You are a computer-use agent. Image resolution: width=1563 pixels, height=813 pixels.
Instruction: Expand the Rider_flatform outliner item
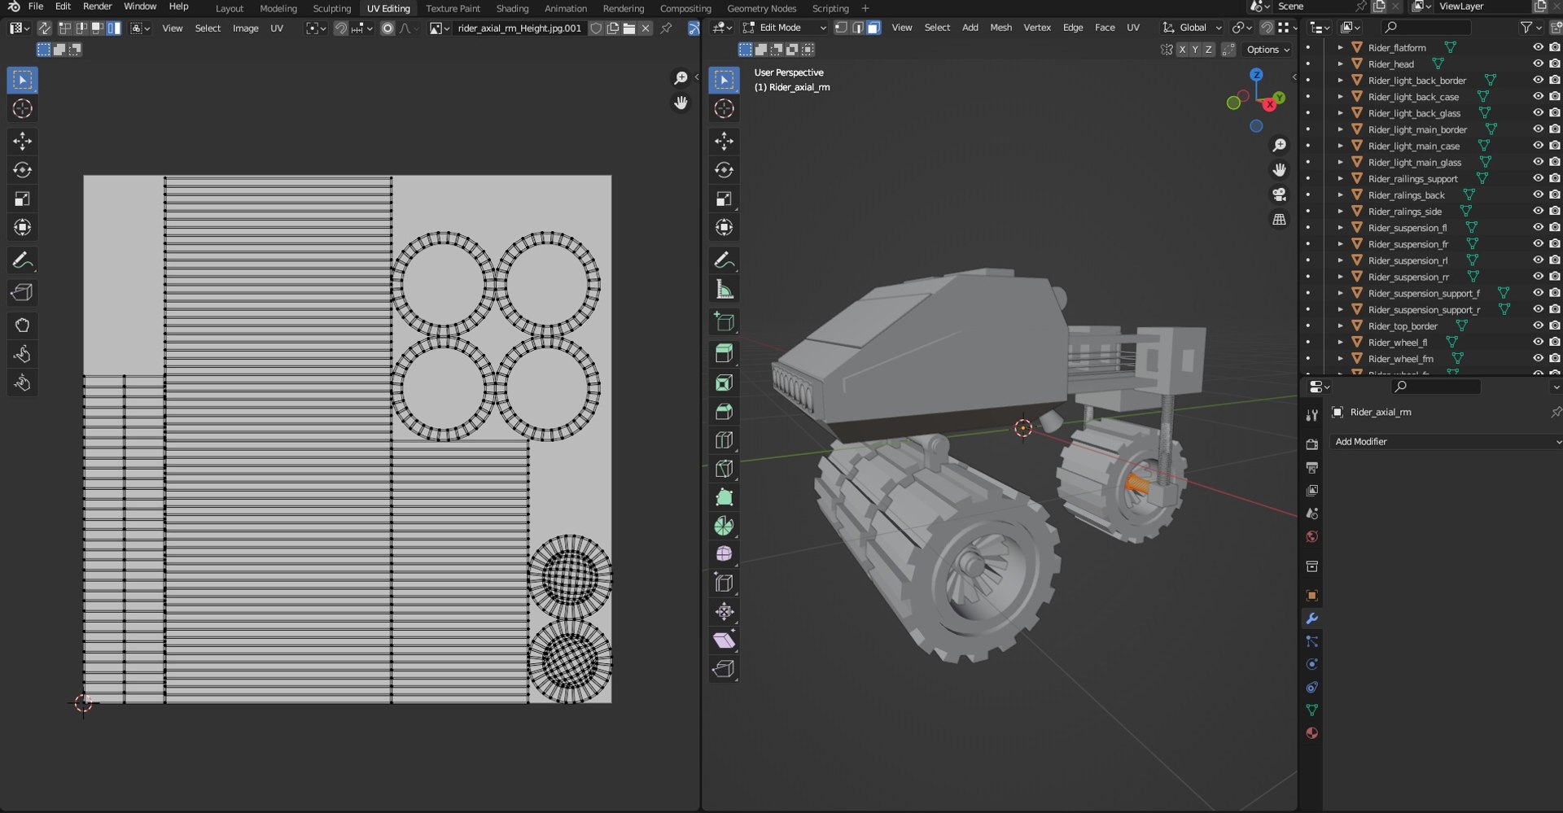coord(1340,48)
